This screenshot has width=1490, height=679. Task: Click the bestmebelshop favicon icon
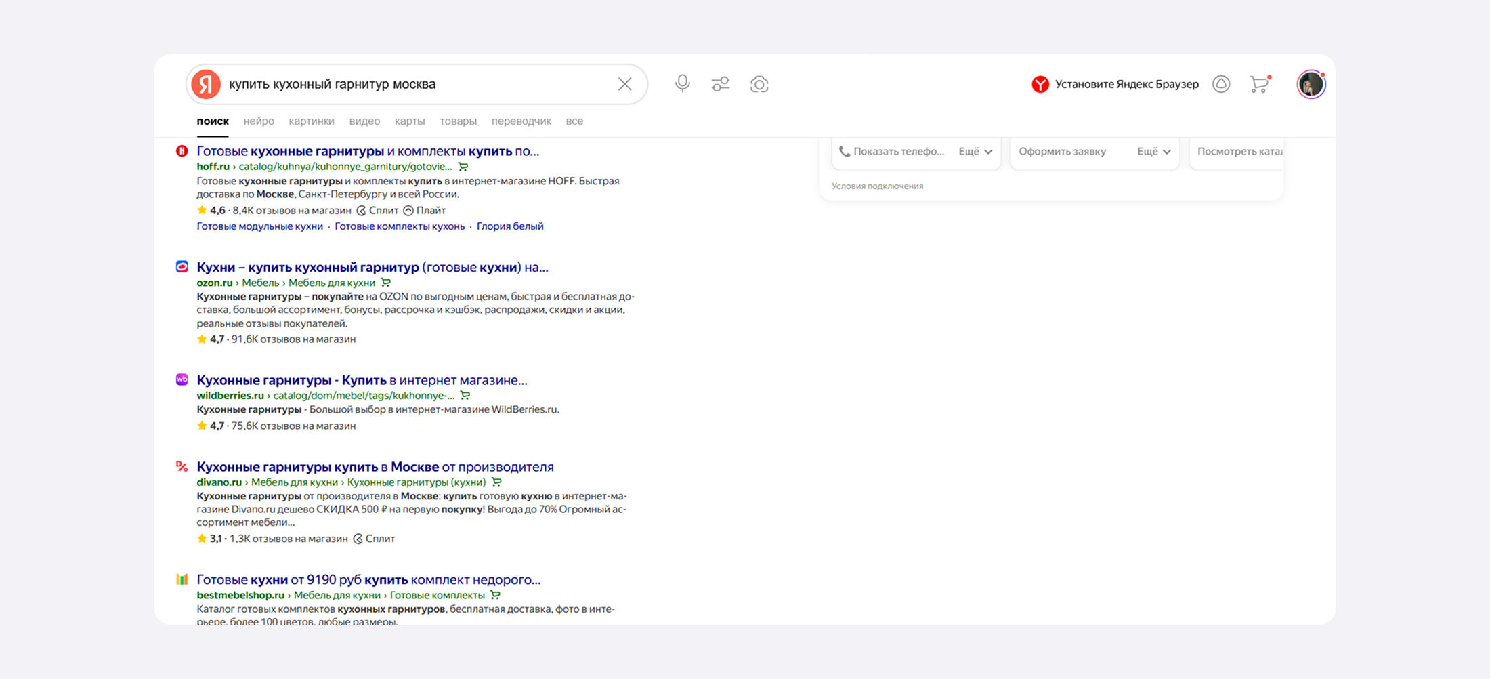[182, 579]
